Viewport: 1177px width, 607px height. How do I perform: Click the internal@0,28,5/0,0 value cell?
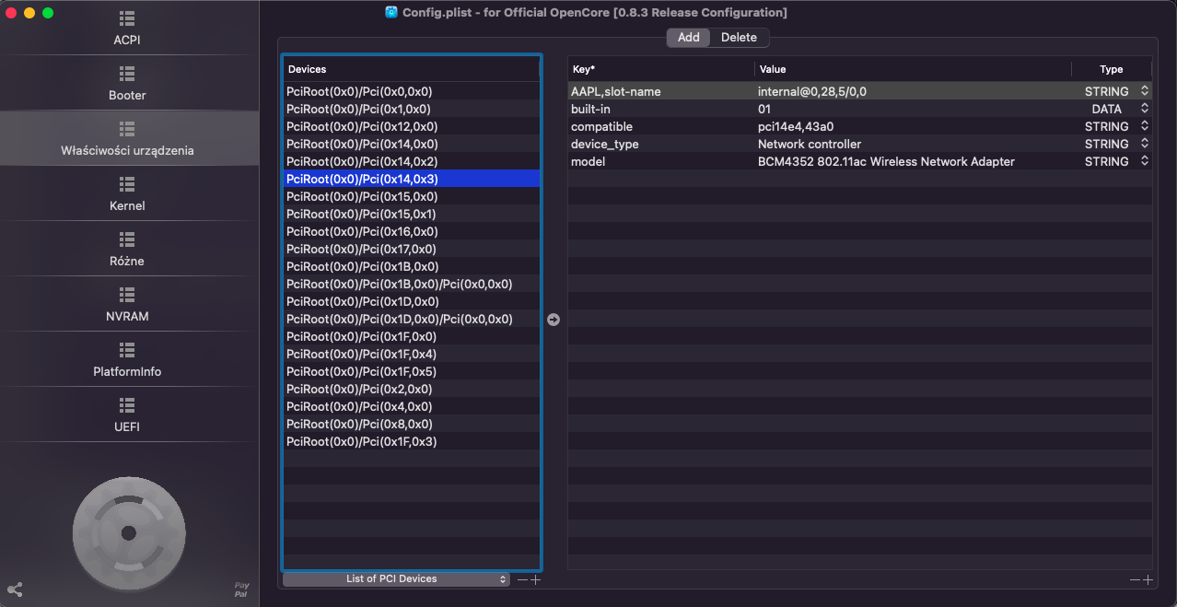tap(913, 91)
